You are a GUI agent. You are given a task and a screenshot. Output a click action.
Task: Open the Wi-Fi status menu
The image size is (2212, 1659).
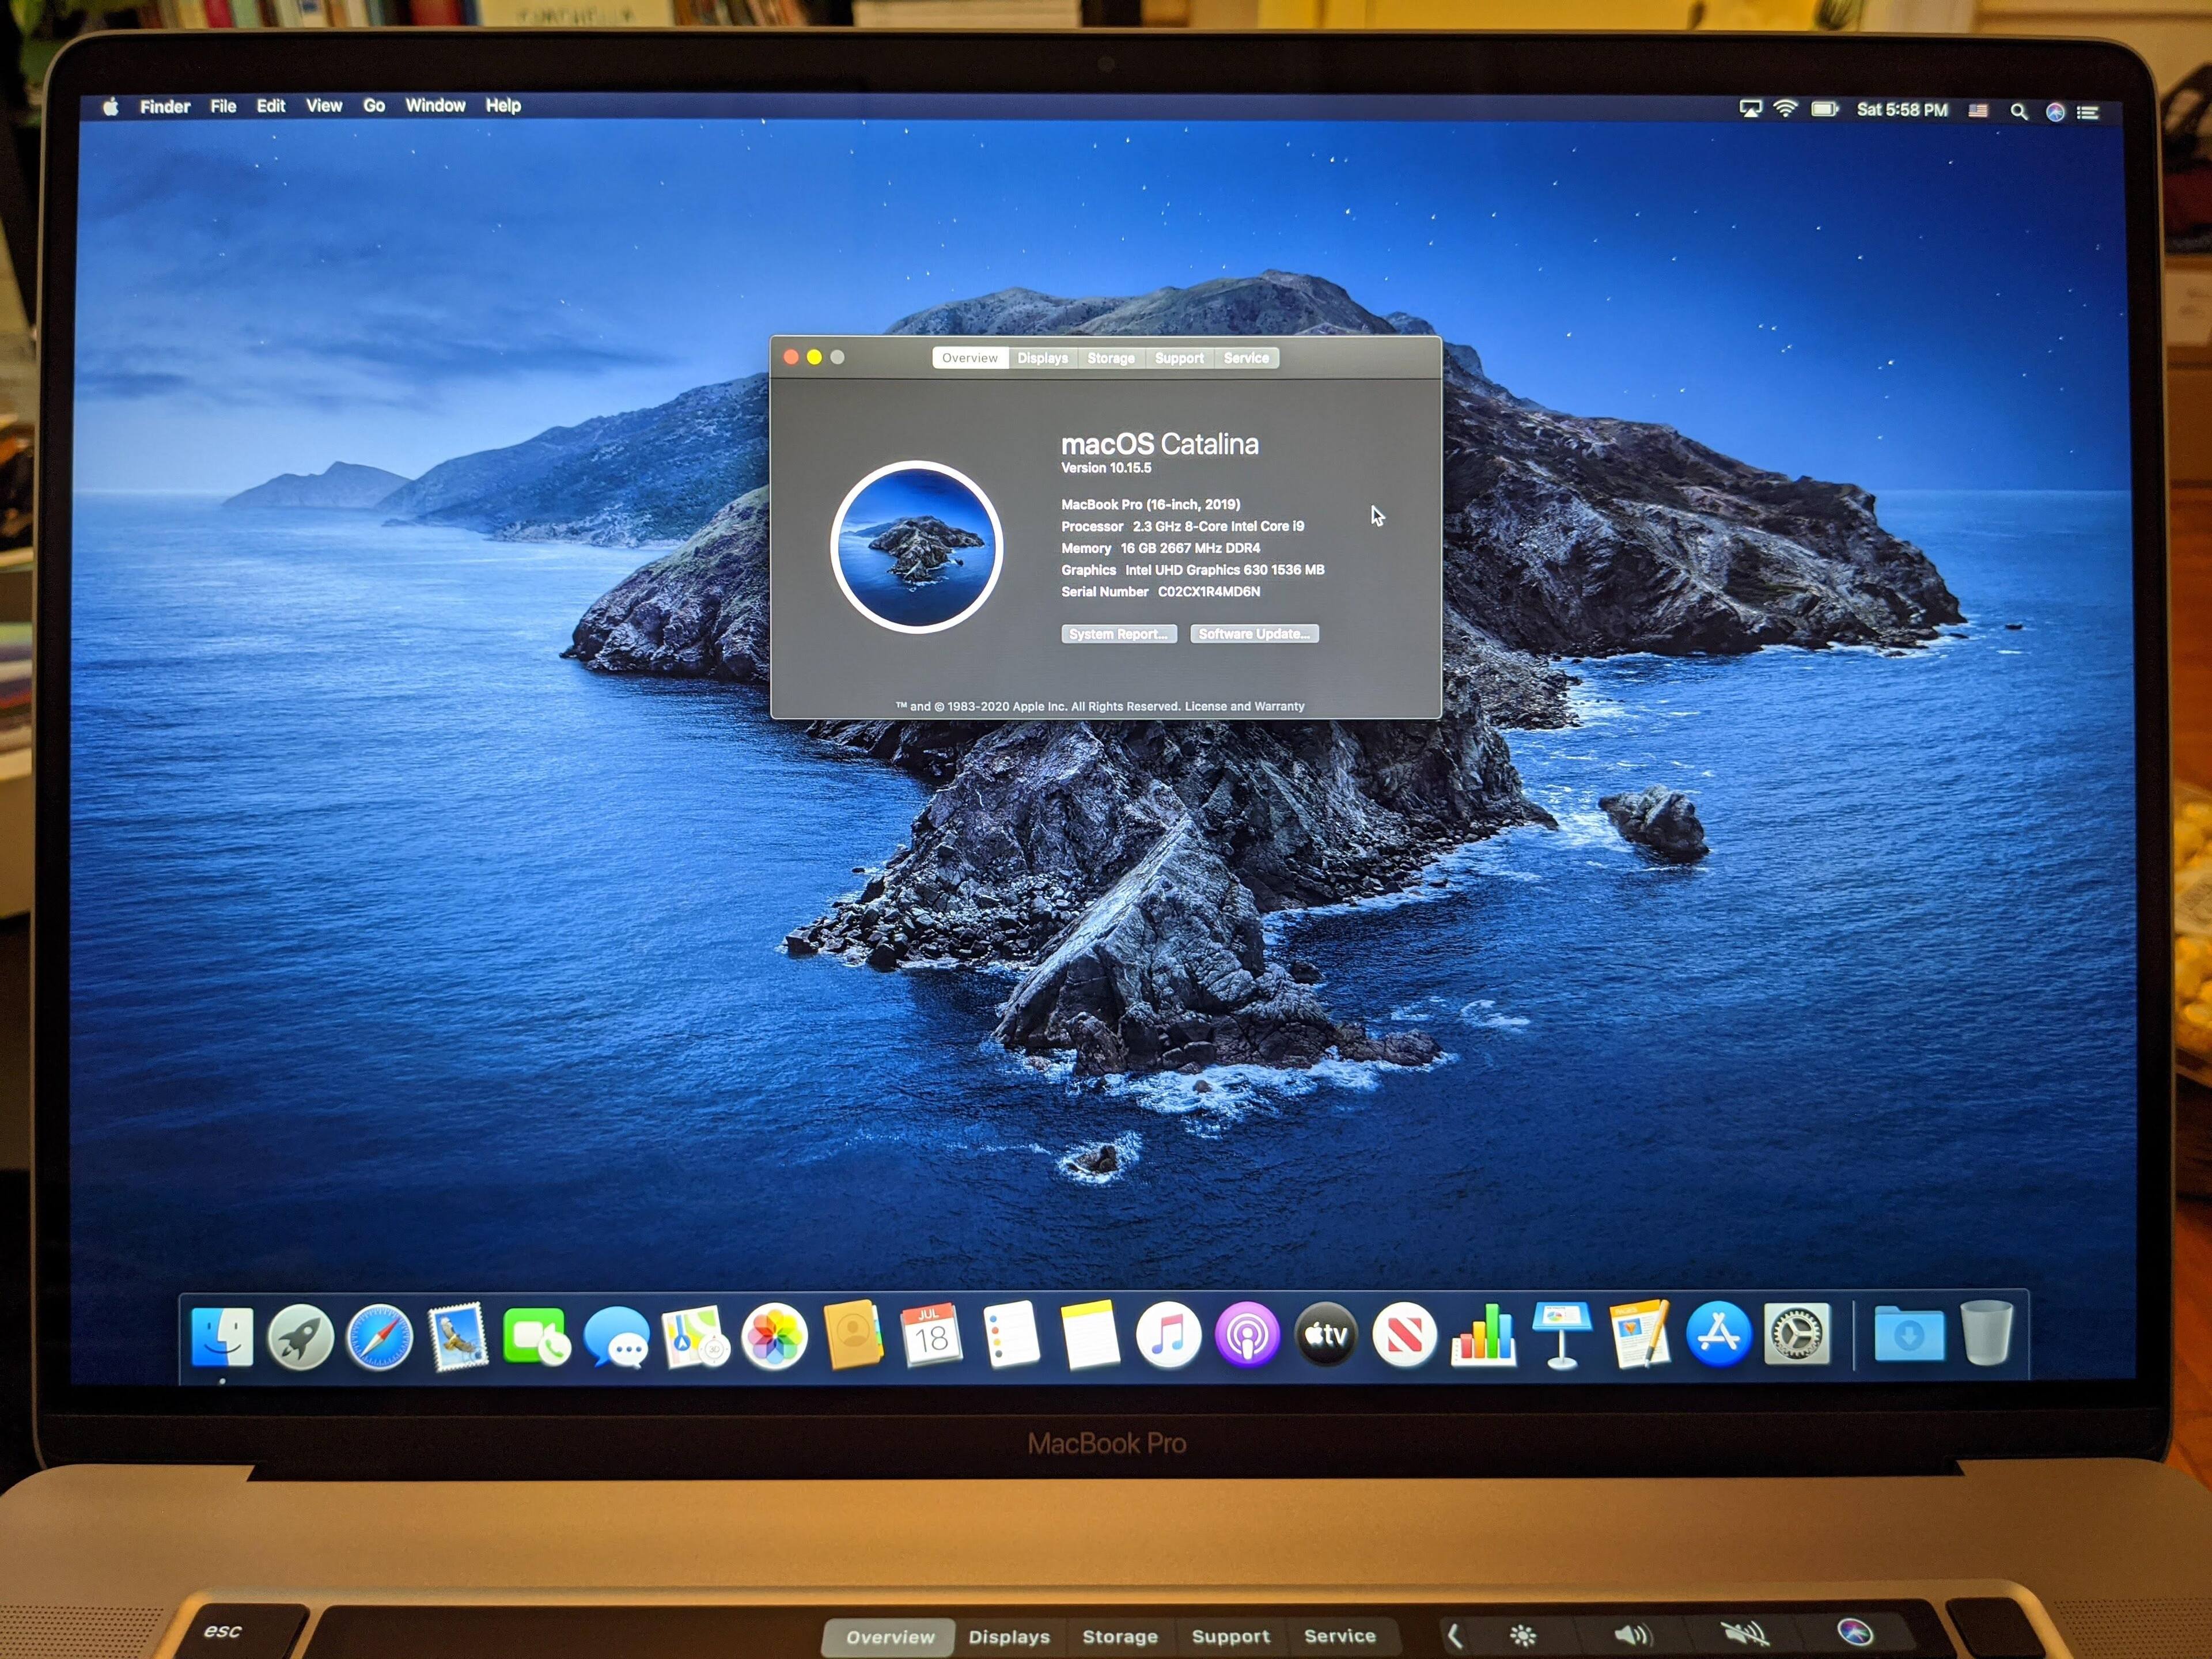[1785, 109]
